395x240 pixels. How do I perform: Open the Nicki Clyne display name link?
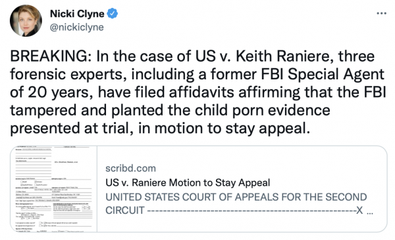[x=77, y=14]
